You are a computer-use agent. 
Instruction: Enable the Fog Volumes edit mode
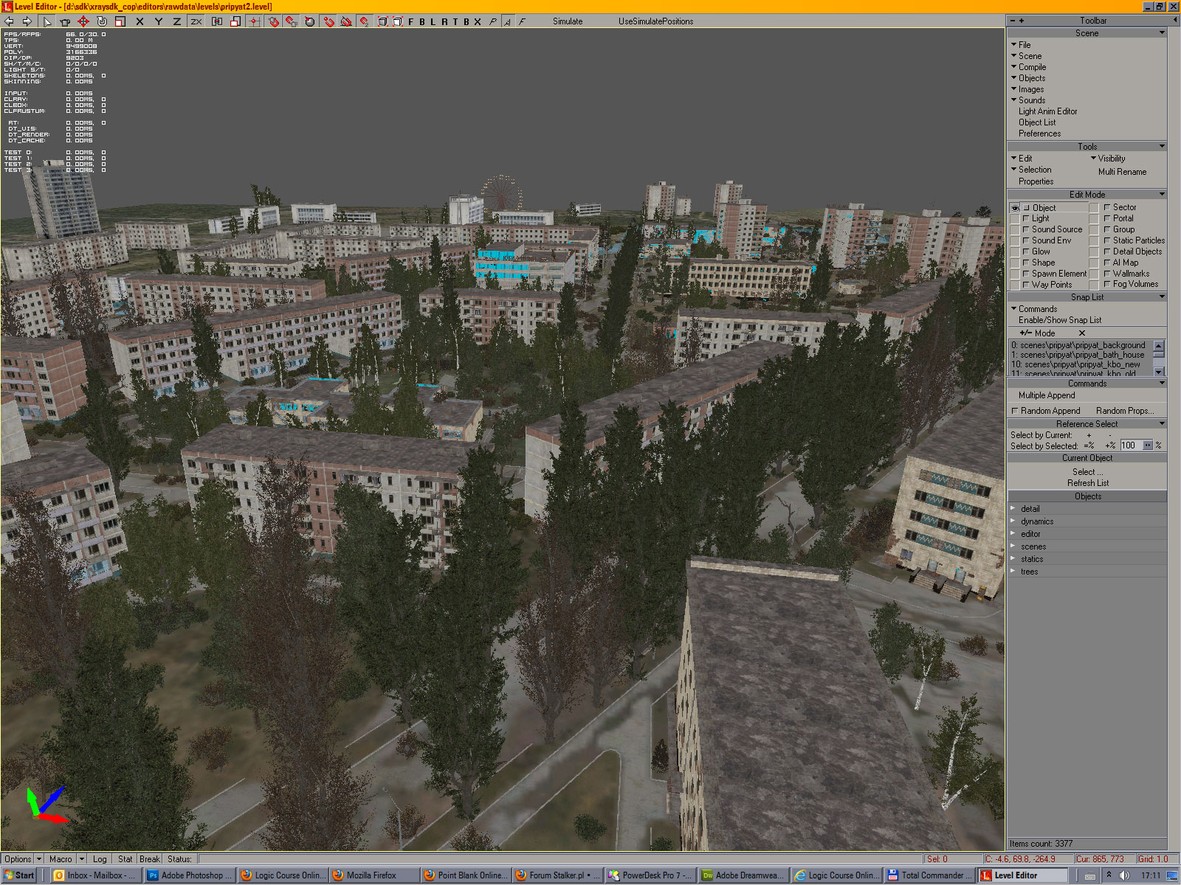click(1107, 284)
